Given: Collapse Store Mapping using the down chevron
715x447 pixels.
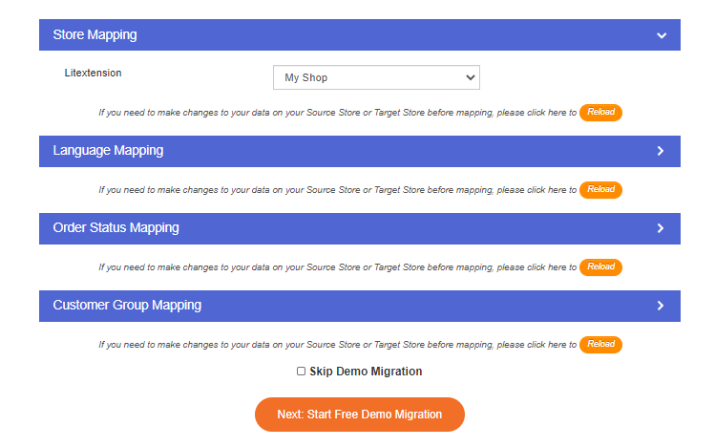Looking at the screenshot, I should [x=661, y=35].
